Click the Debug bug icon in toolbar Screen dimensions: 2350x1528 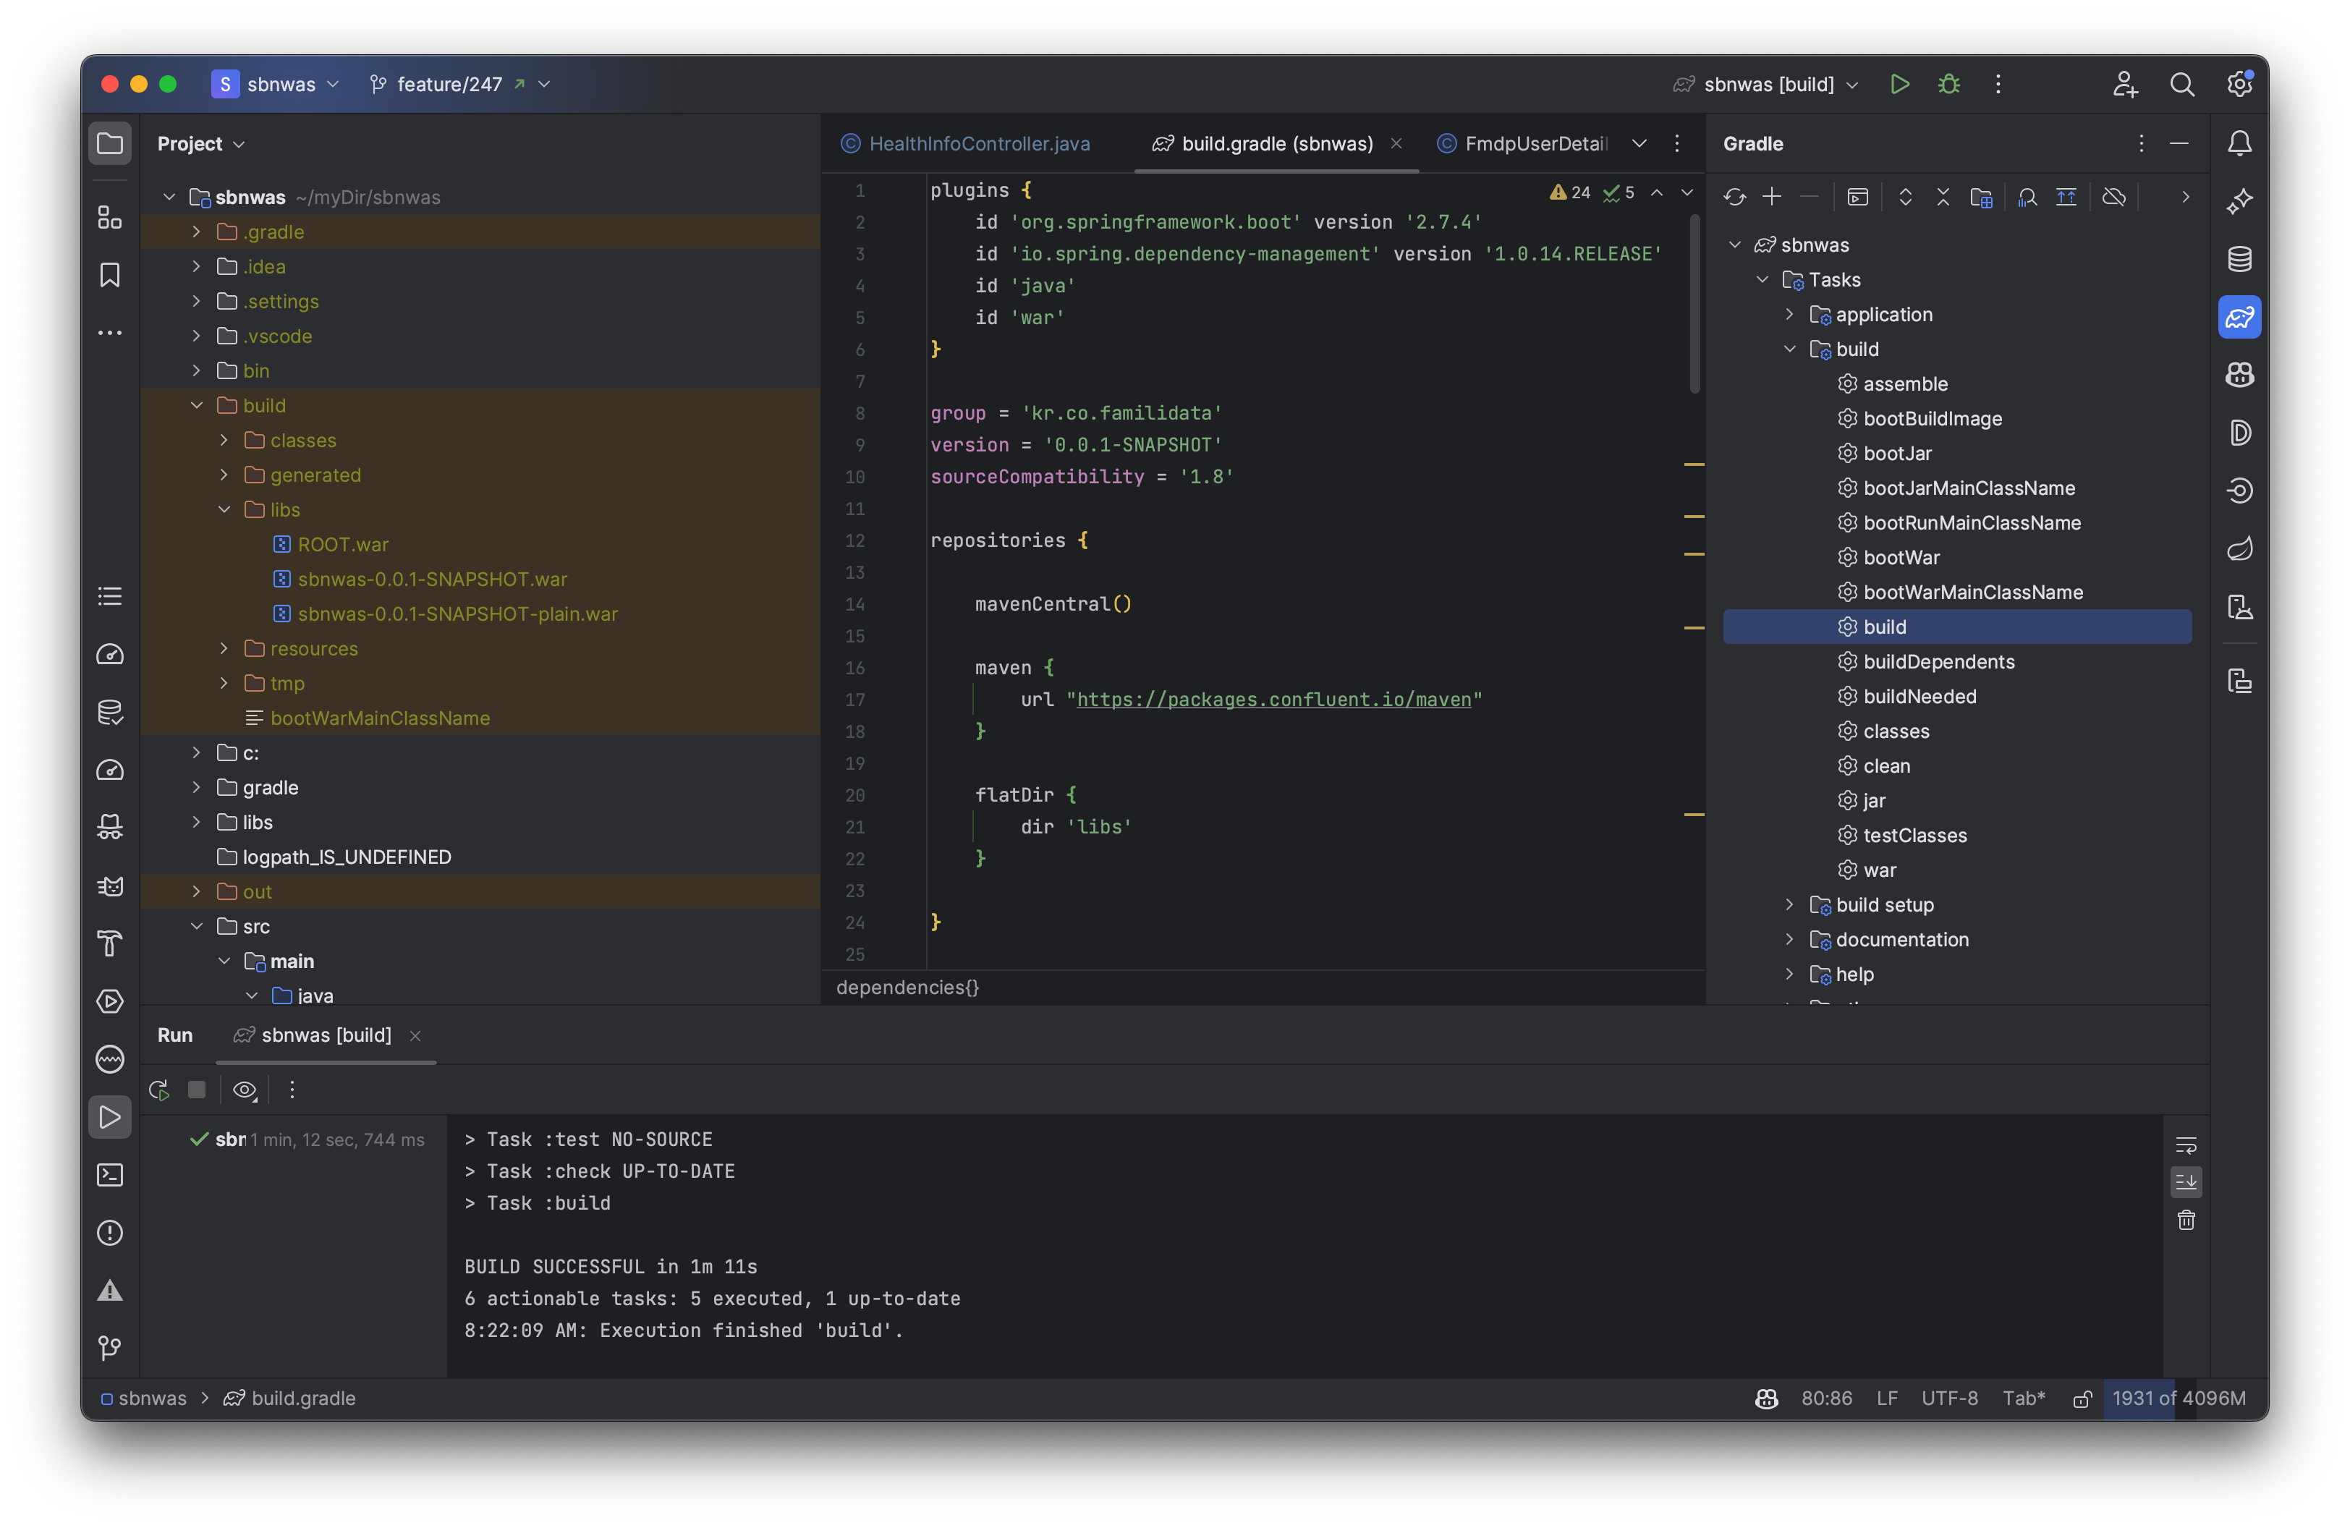pos(1948,85)
